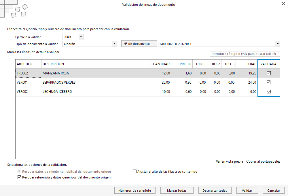Uncheck Validada for MANZANA ROJA row

coord(269,73)
